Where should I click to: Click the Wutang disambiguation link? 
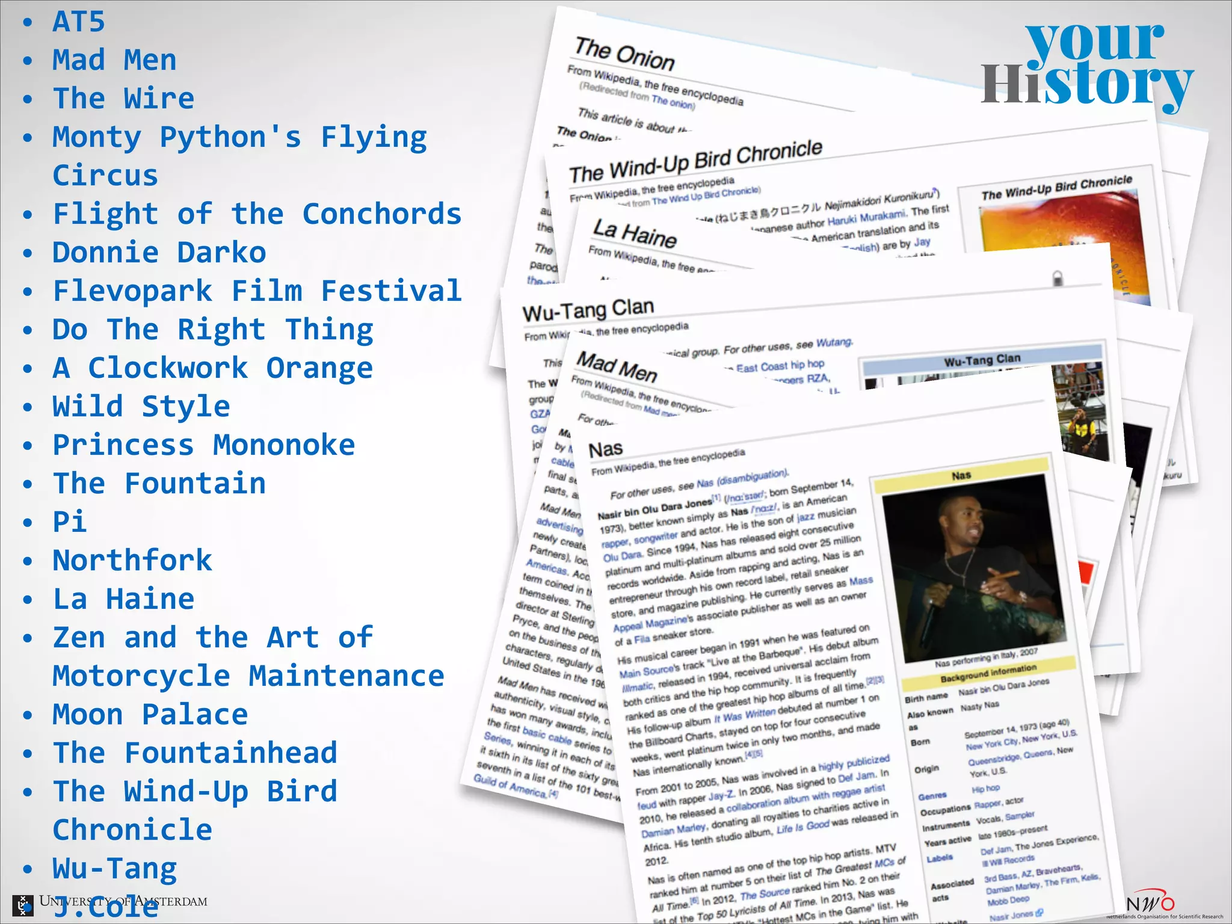pos(834,343)
